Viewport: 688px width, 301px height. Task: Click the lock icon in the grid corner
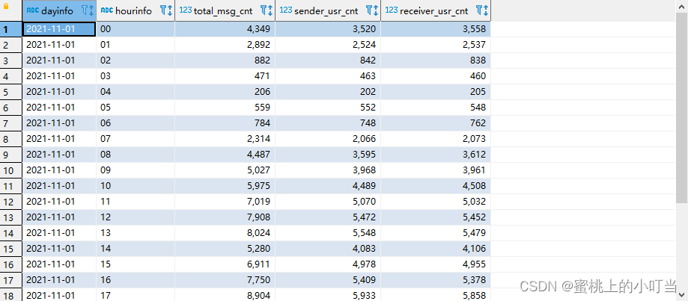(6, 7)
